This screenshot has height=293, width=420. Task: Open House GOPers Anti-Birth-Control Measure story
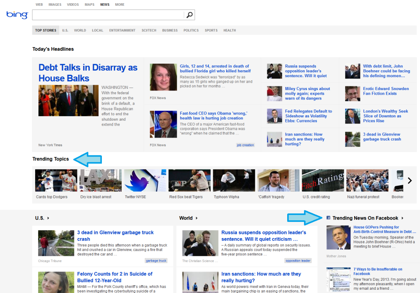coord(385,229)
